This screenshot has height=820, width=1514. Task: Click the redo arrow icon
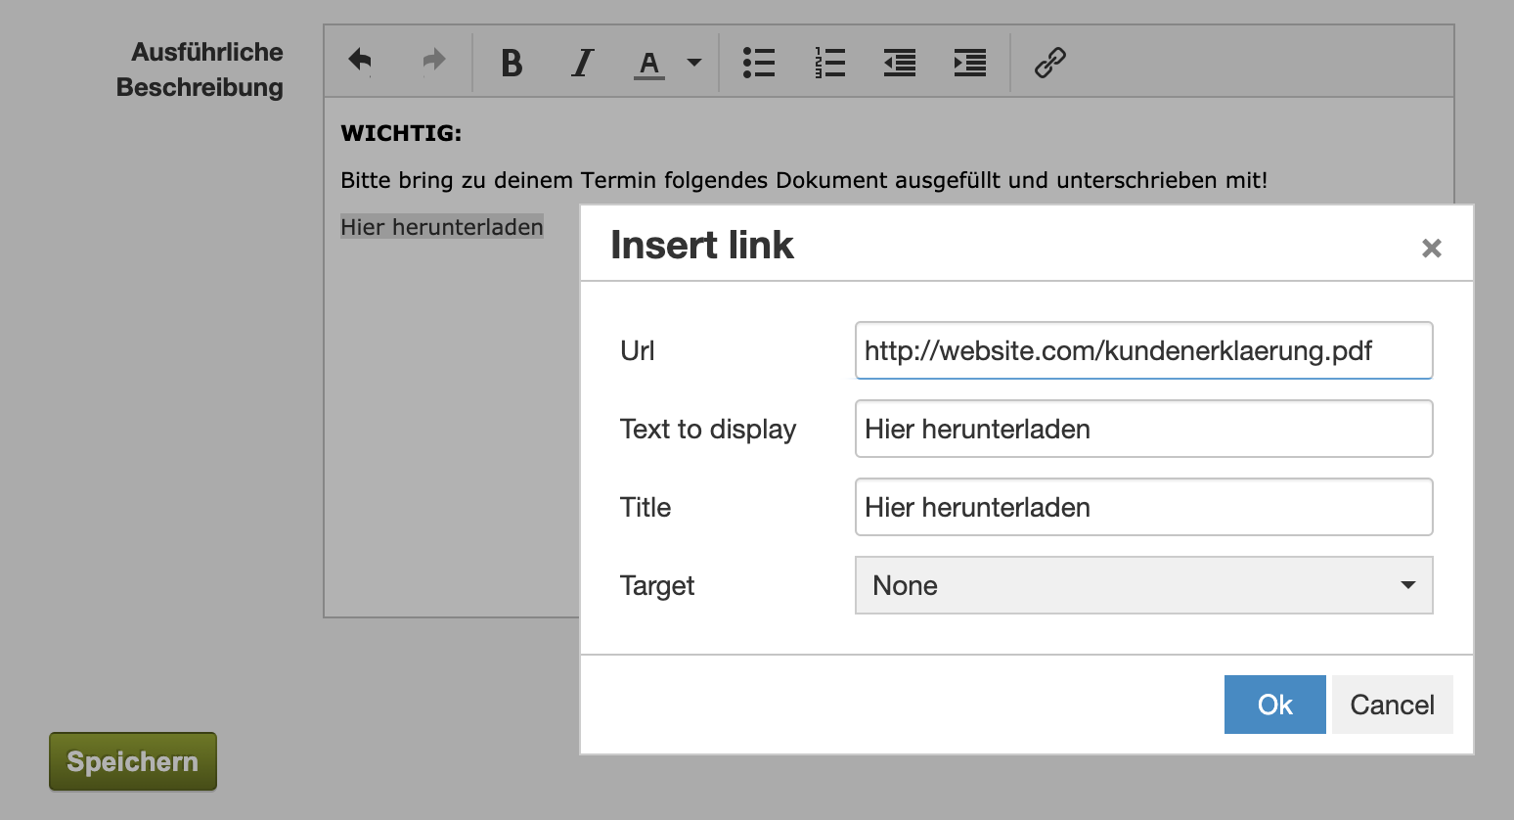434,62
